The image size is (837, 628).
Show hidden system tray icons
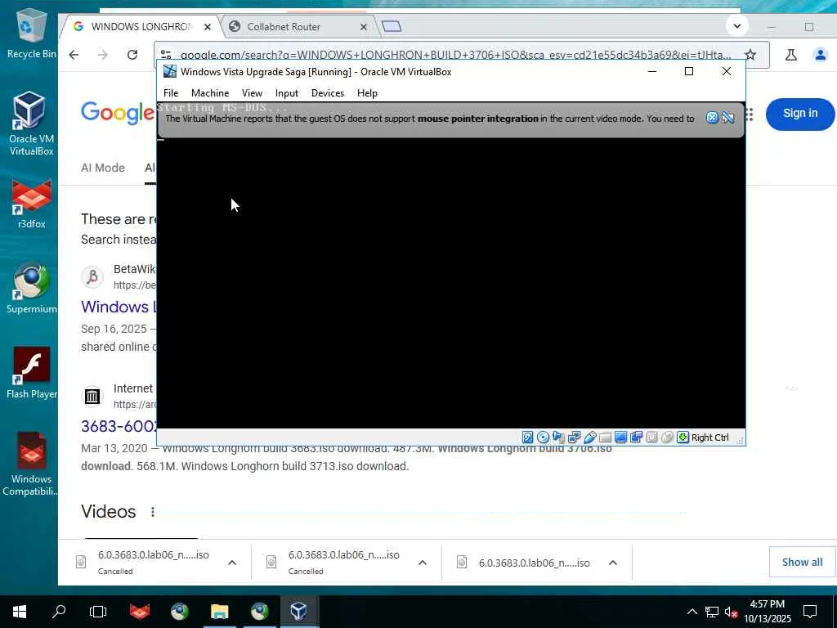pyautogui.click(x=692, y=612)
